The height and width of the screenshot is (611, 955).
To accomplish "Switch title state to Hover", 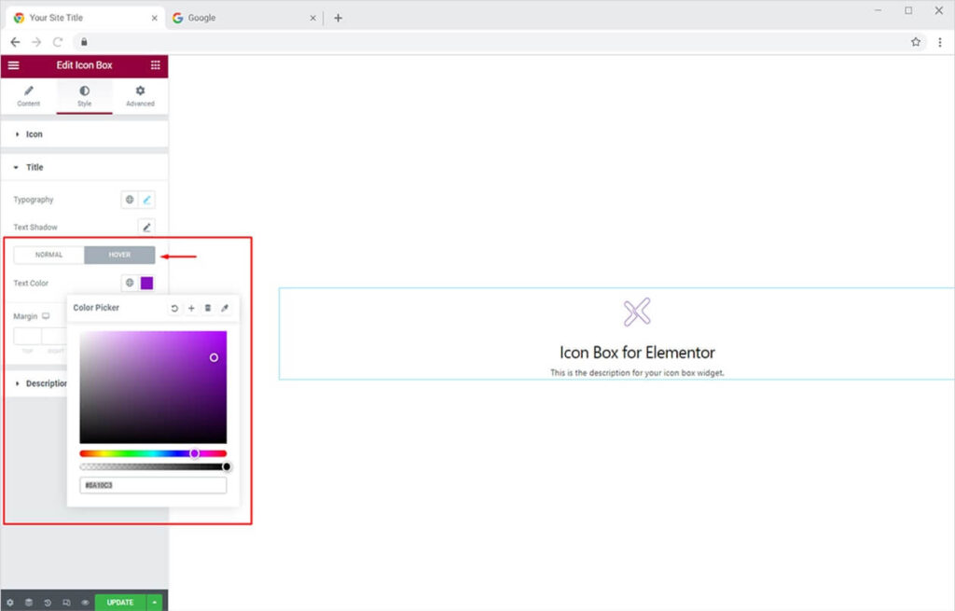I will click(119, 255).
